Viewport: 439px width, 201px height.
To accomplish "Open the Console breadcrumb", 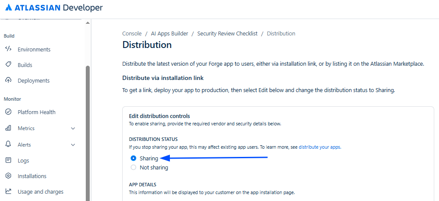I will tap(132, 33).
